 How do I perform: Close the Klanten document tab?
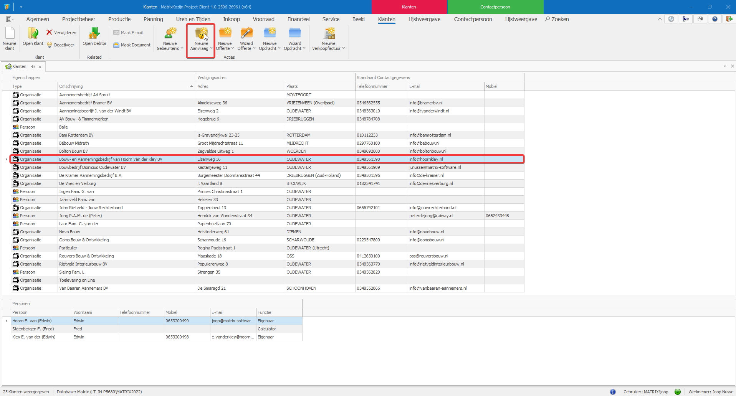[x=40, y=66]
